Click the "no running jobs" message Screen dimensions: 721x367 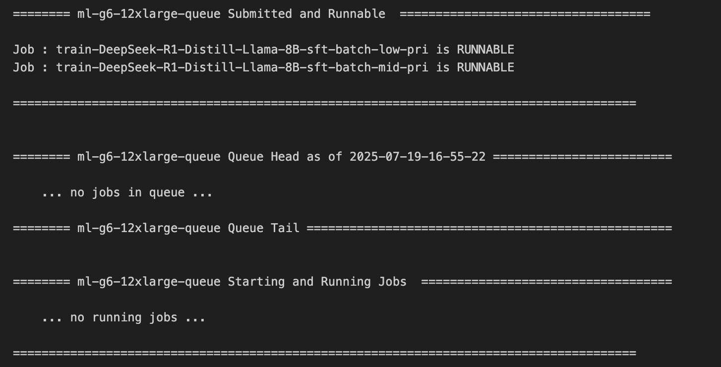[123, 317]
